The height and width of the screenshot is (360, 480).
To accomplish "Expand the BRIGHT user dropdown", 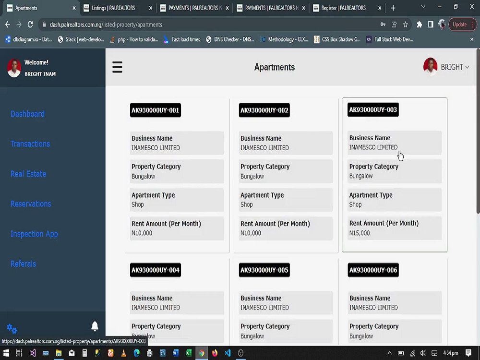I will pos(455,67).
